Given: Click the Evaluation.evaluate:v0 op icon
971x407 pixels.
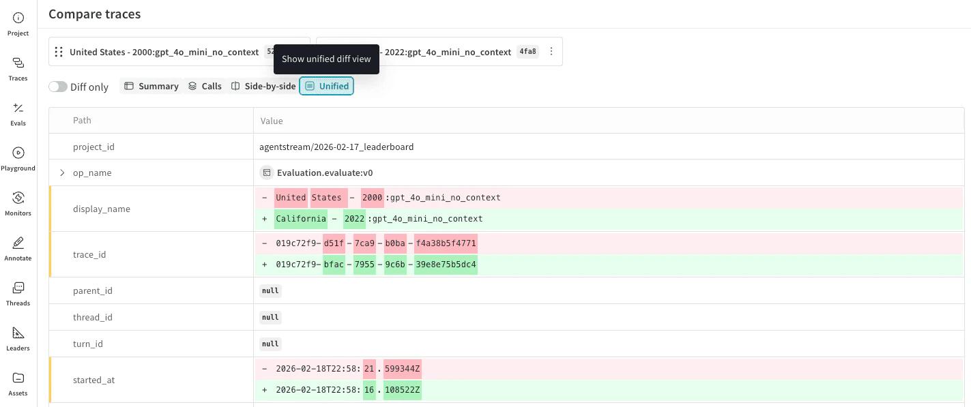Looking at the screenshot, I should click(267, 173).
